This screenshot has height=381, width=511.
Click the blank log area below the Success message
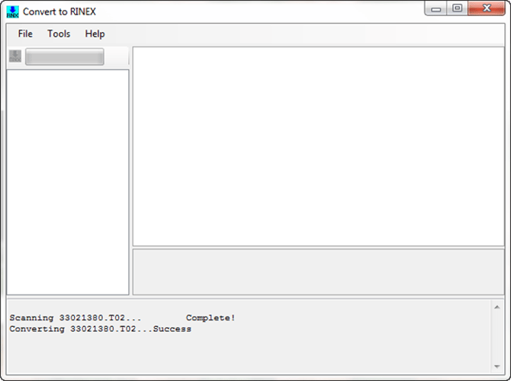point(244,353)
